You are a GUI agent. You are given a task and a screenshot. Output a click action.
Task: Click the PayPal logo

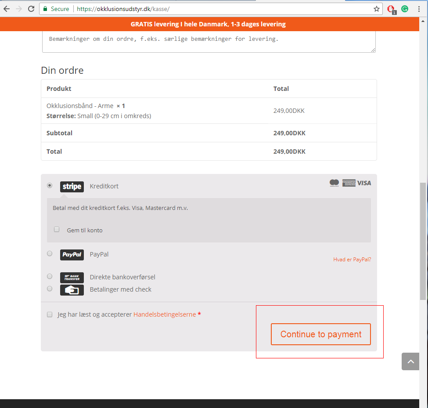pos(72,255)
